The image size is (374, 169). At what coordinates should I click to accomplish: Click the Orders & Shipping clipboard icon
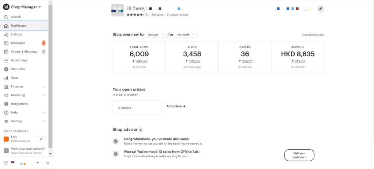point(6,52)
